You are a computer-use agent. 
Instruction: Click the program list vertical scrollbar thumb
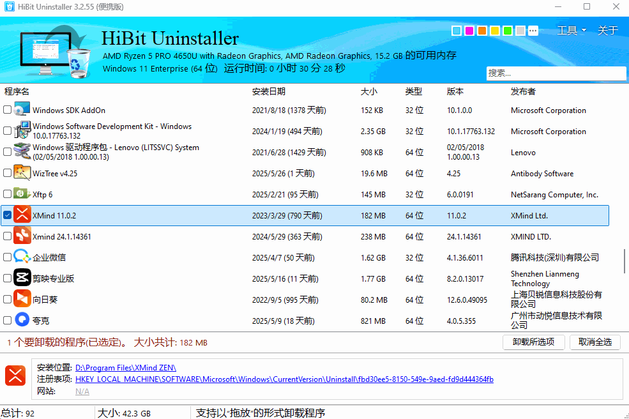[x=624, y=261]
